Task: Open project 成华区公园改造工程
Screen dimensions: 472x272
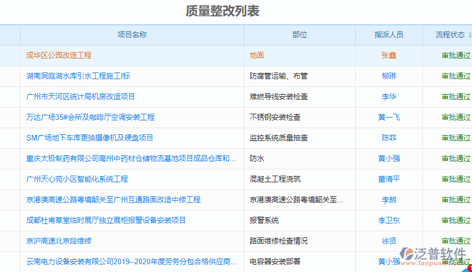Action: pyautogui.click(x=59, y=55)
